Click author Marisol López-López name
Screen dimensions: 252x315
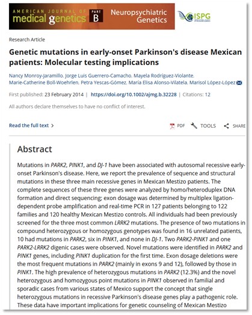[212, 83]
